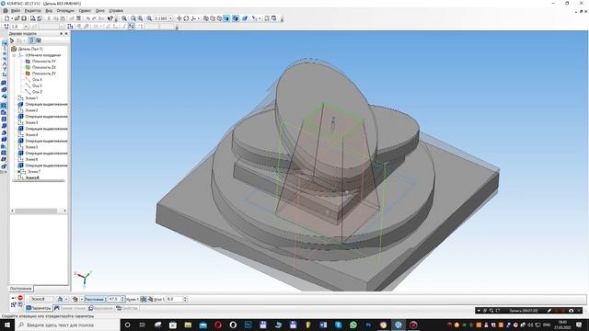Image resolution: width=589 pixels, height=331 pixels.
Task: Open the Вид menu
Action: click(49, 10)
